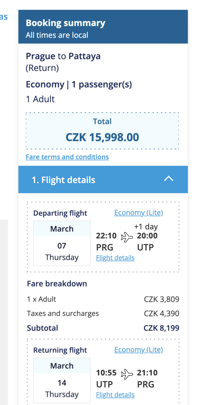
Task: Click the Taxes and surcharges amount
Action: [x=161, y=314]
